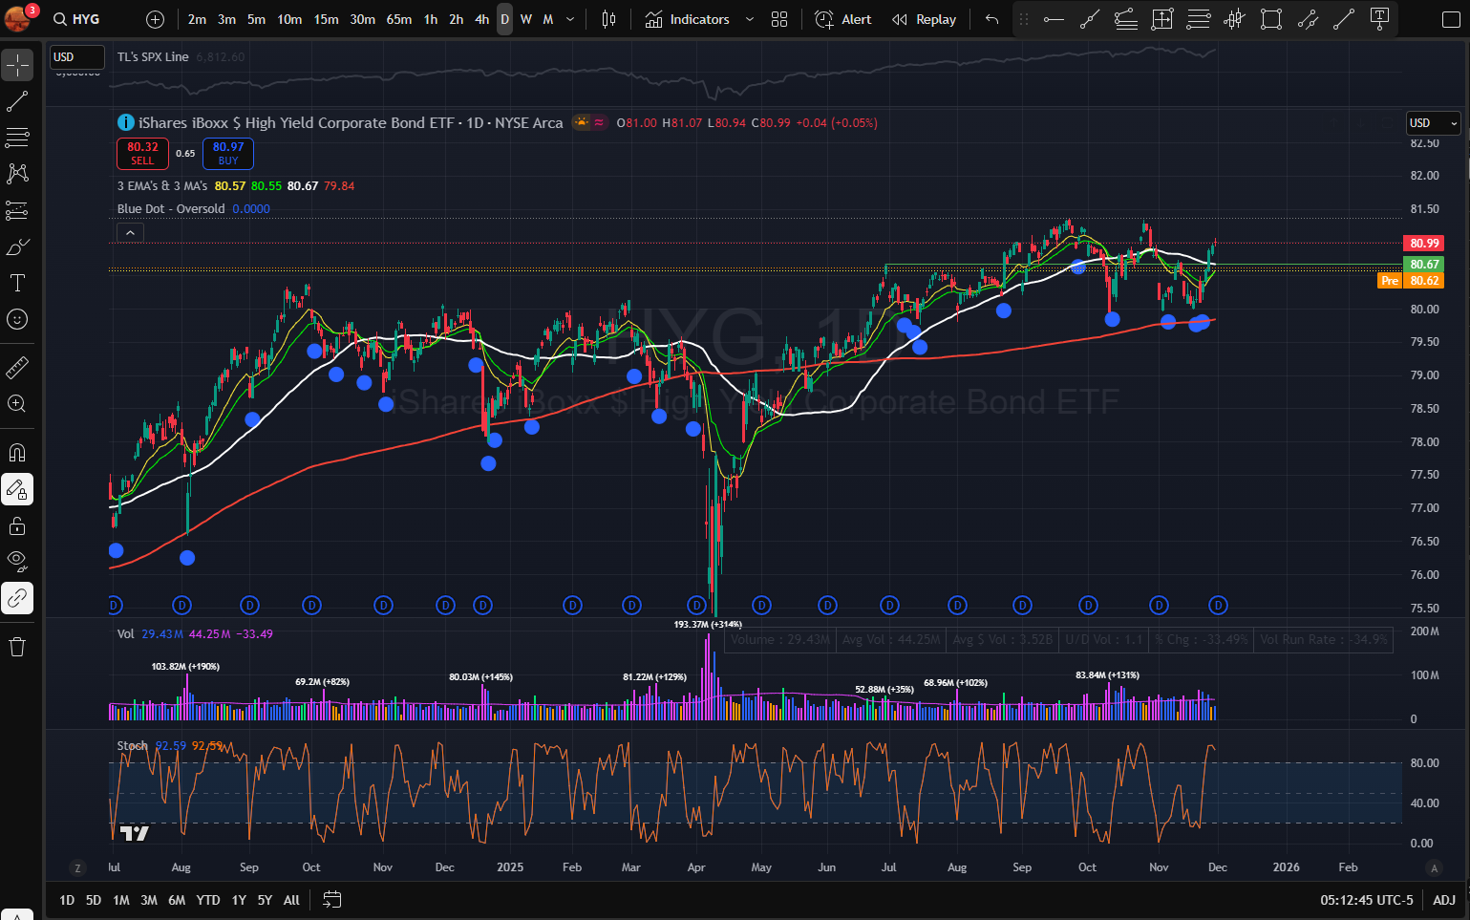Toggle lock all drawings
This screenshot has height=920, width=1470.
pos(17,525)
